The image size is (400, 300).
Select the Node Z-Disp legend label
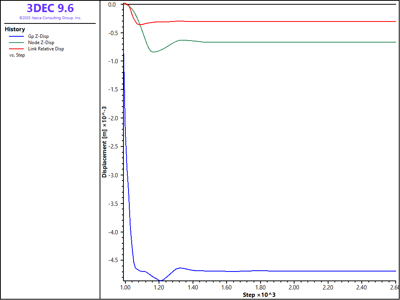(x=41, y=43)
